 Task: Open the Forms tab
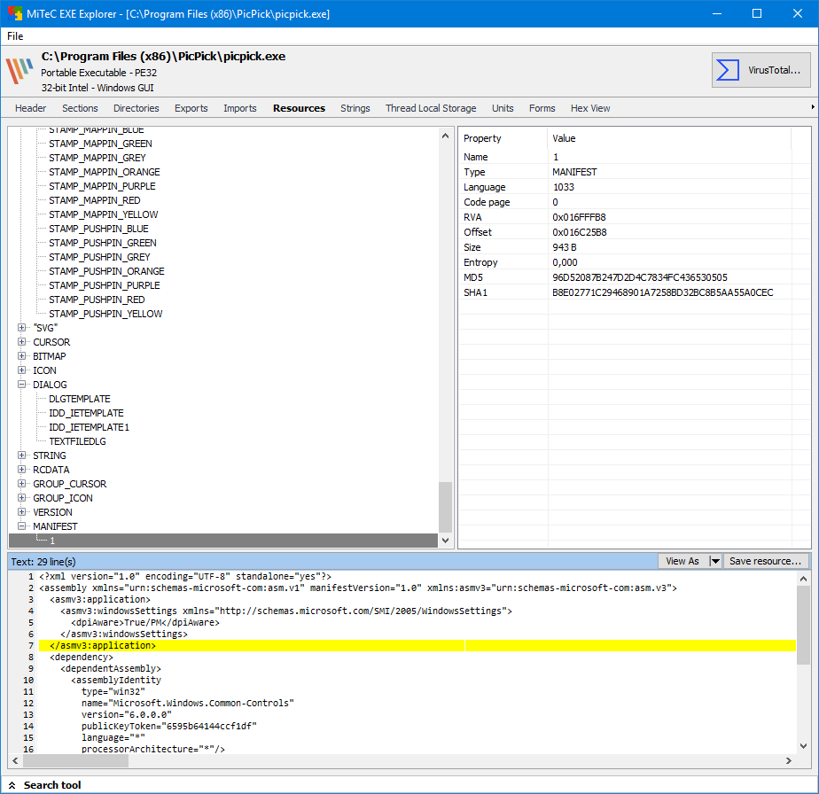pos(542,108)
